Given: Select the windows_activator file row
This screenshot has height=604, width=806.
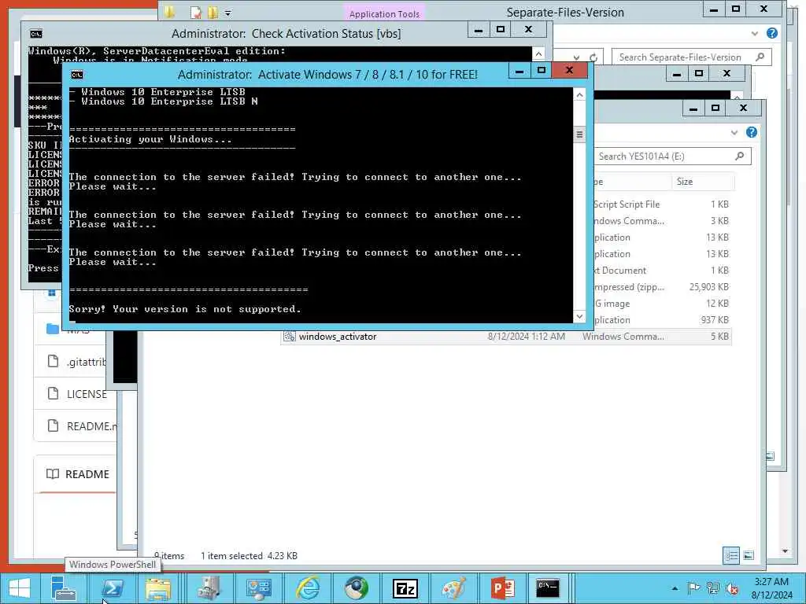Looking at the screenshot, I should pyautogui.click(x=506, y=337).
